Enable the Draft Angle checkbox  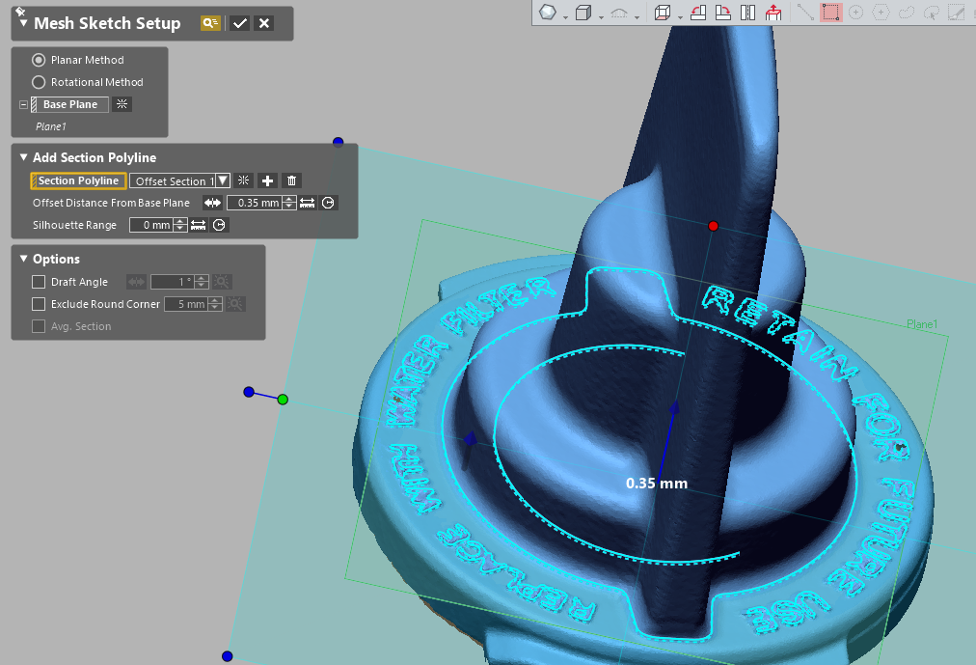click(38, 282)
